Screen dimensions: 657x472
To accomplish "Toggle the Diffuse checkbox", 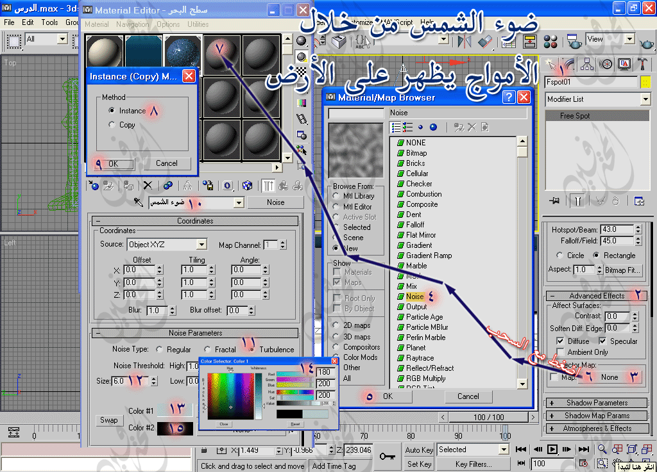I will (560, 341).
